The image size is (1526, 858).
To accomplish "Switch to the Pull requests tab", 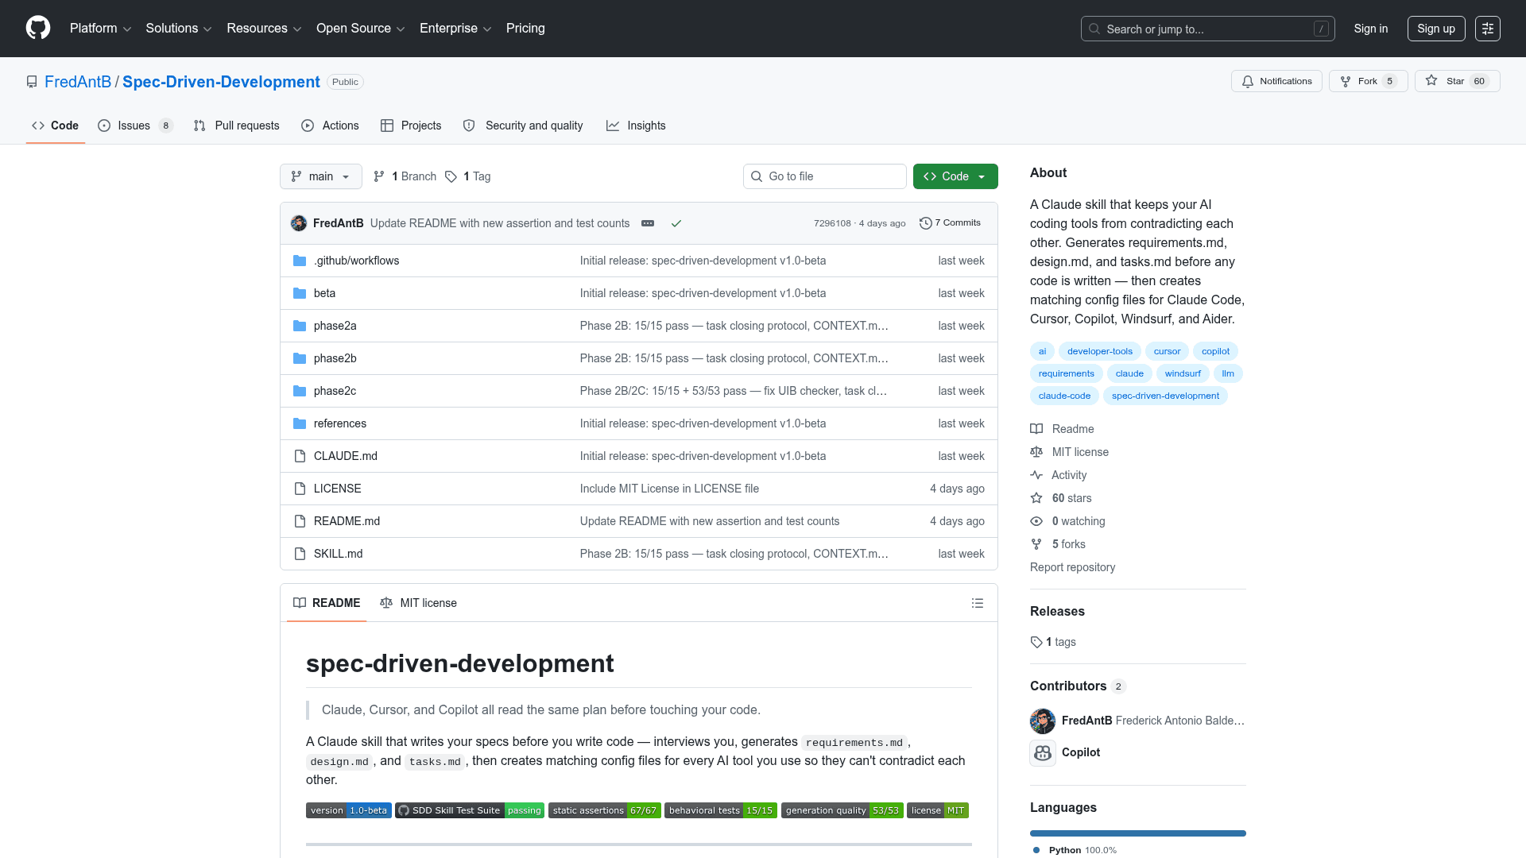I will tap(237, 126).
